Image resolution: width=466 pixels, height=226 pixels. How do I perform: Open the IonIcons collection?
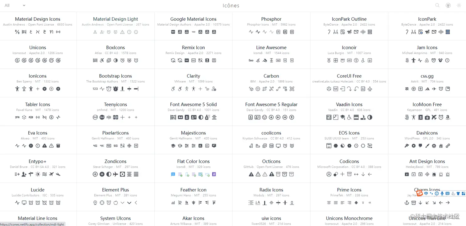click(x=38, y=76)
